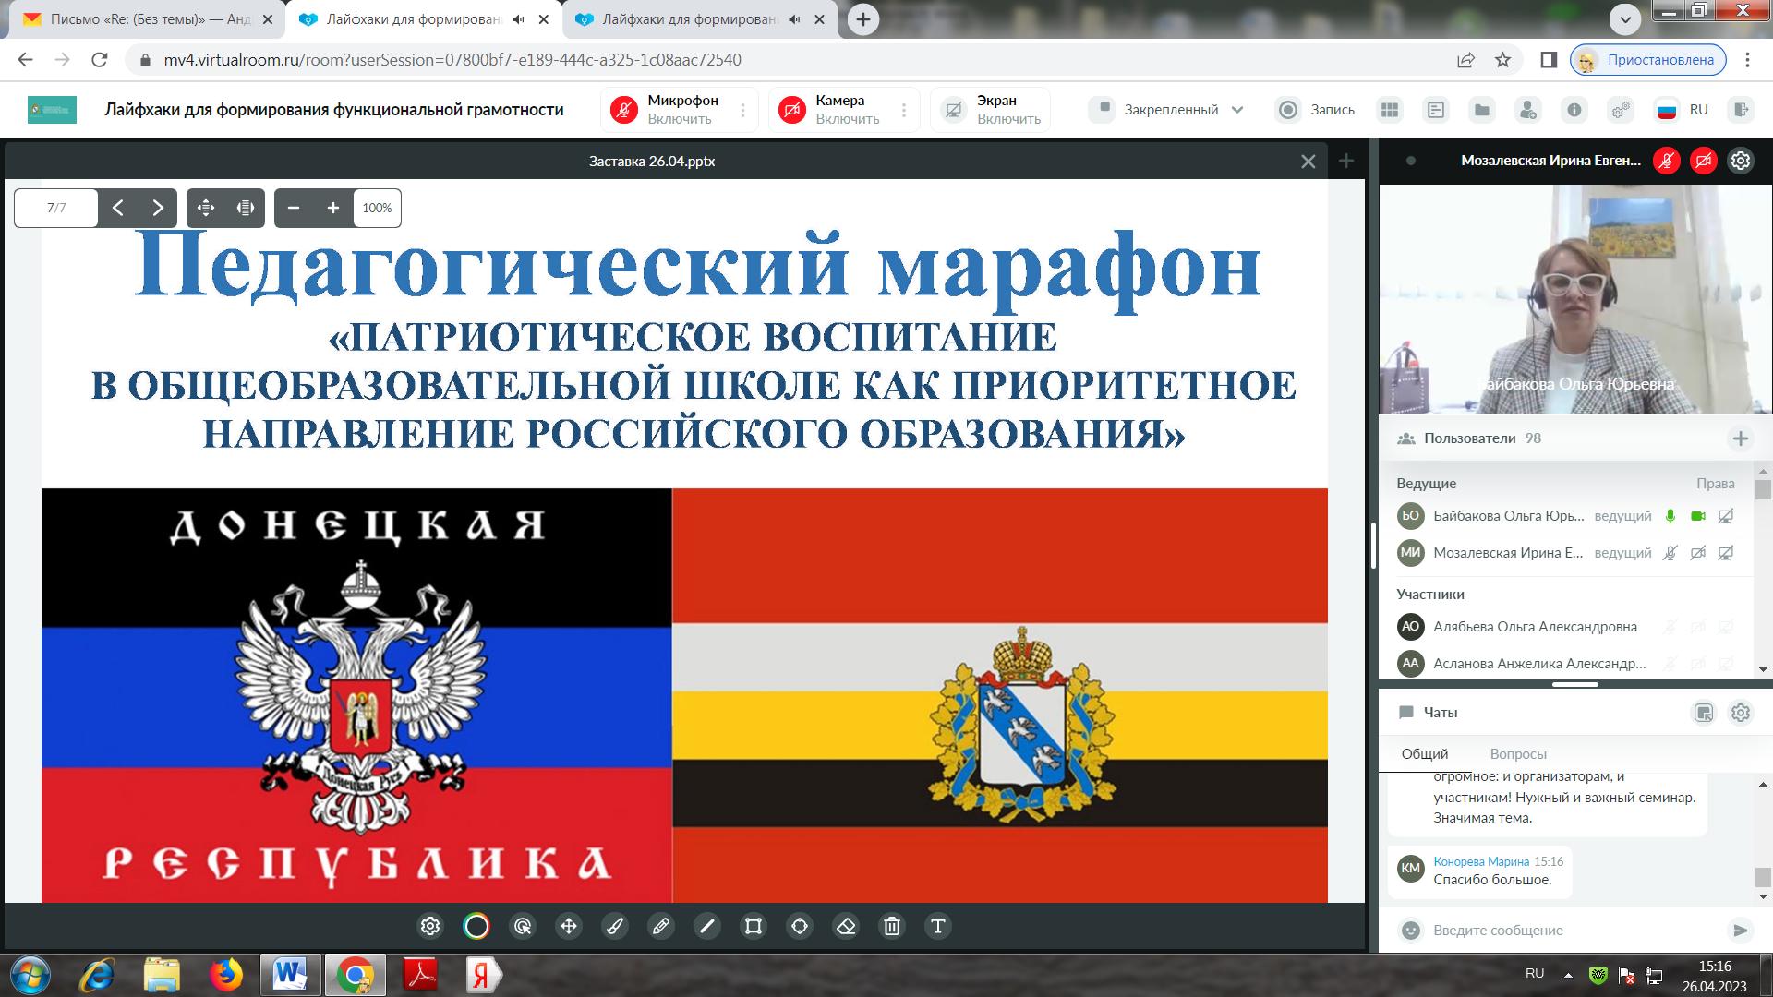Select the Eraser tool
1773x997 pixels.
(x=846, y=926)
